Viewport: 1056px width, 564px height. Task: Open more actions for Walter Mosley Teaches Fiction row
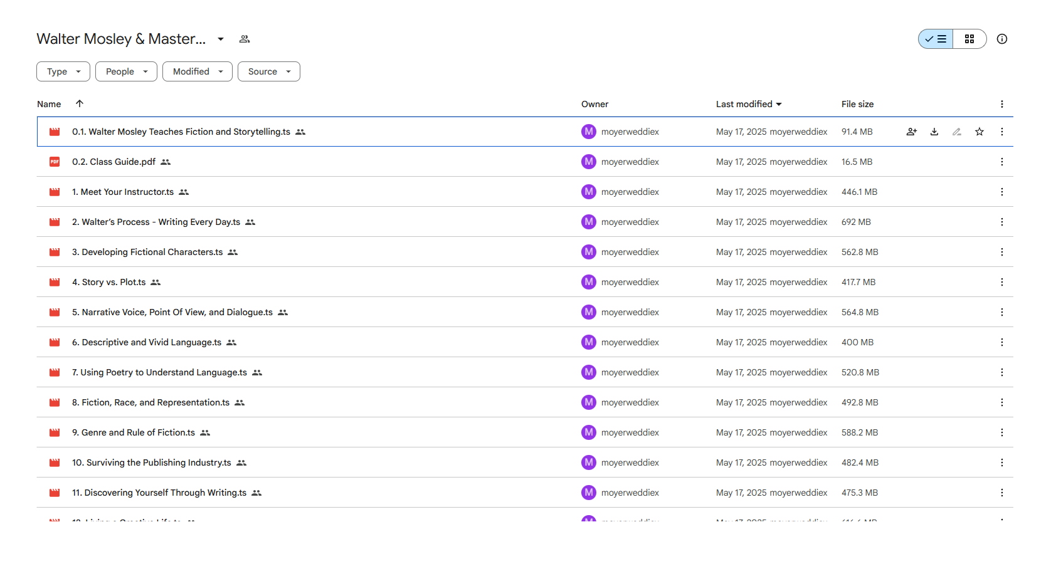coord(1002,132)
